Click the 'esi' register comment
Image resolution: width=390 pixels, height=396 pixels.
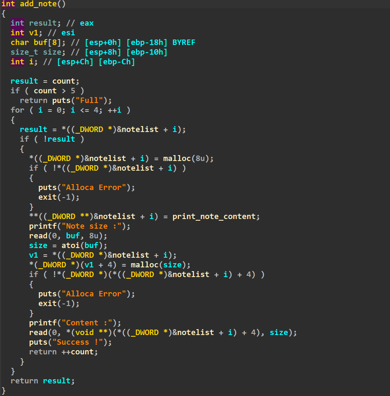(x=68, y=33)
